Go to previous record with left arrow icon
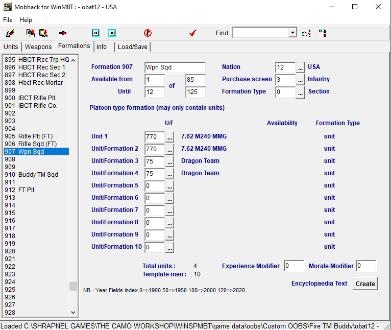The width and height of the screenshot is (391, 330). click(95, 33)
